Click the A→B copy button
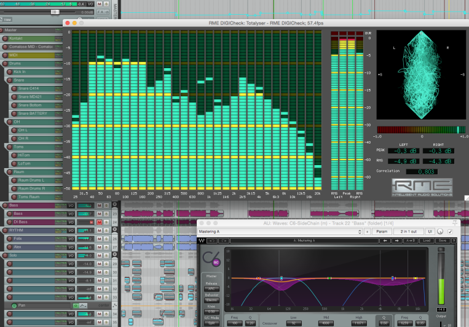Viewport: 469px width, 327px height. pyautogui.click(x=411, y=240)
